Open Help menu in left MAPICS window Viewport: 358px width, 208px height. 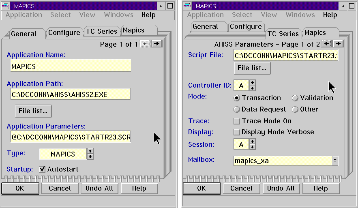click(148, 15)
